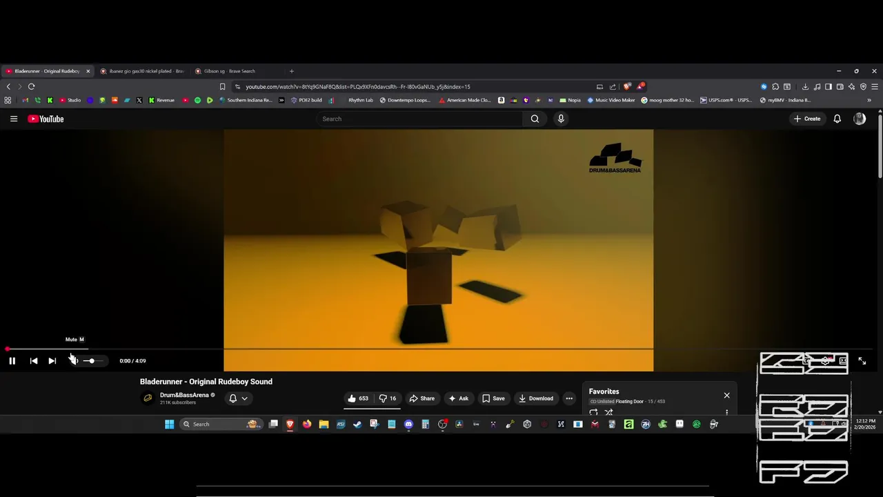Viewport: 883px width, 497px height.
Task: Open Firefox from the taskbar
Action: coord(307,424)
